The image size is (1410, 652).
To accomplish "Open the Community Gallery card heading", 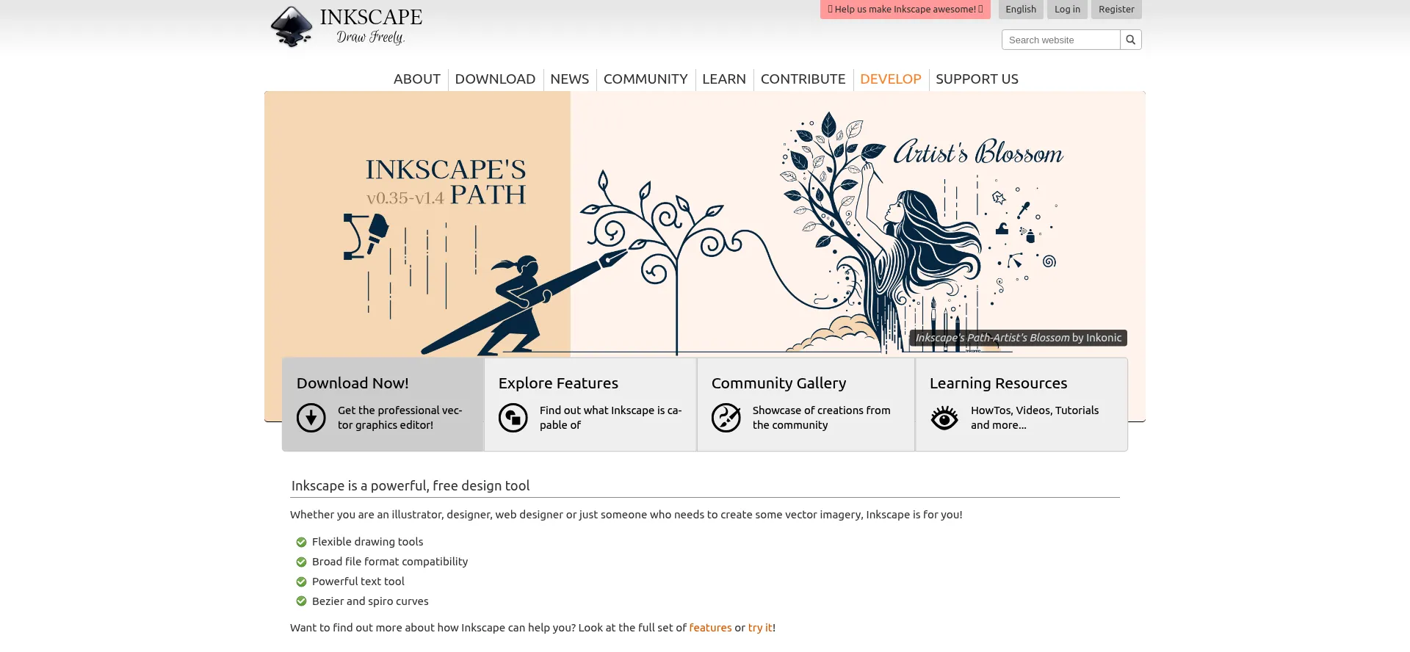I will (x=779, y=383).
